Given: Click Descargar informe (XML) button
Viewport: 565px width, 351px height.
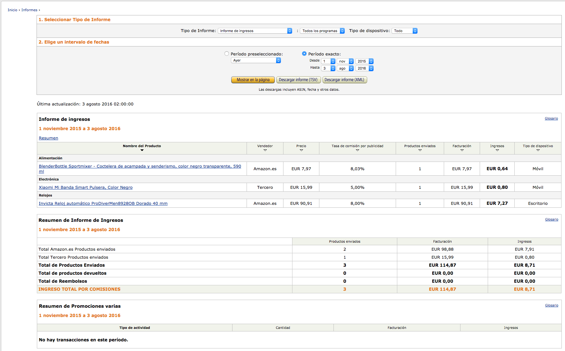Looking at the screenshot, I should [344, 80].
